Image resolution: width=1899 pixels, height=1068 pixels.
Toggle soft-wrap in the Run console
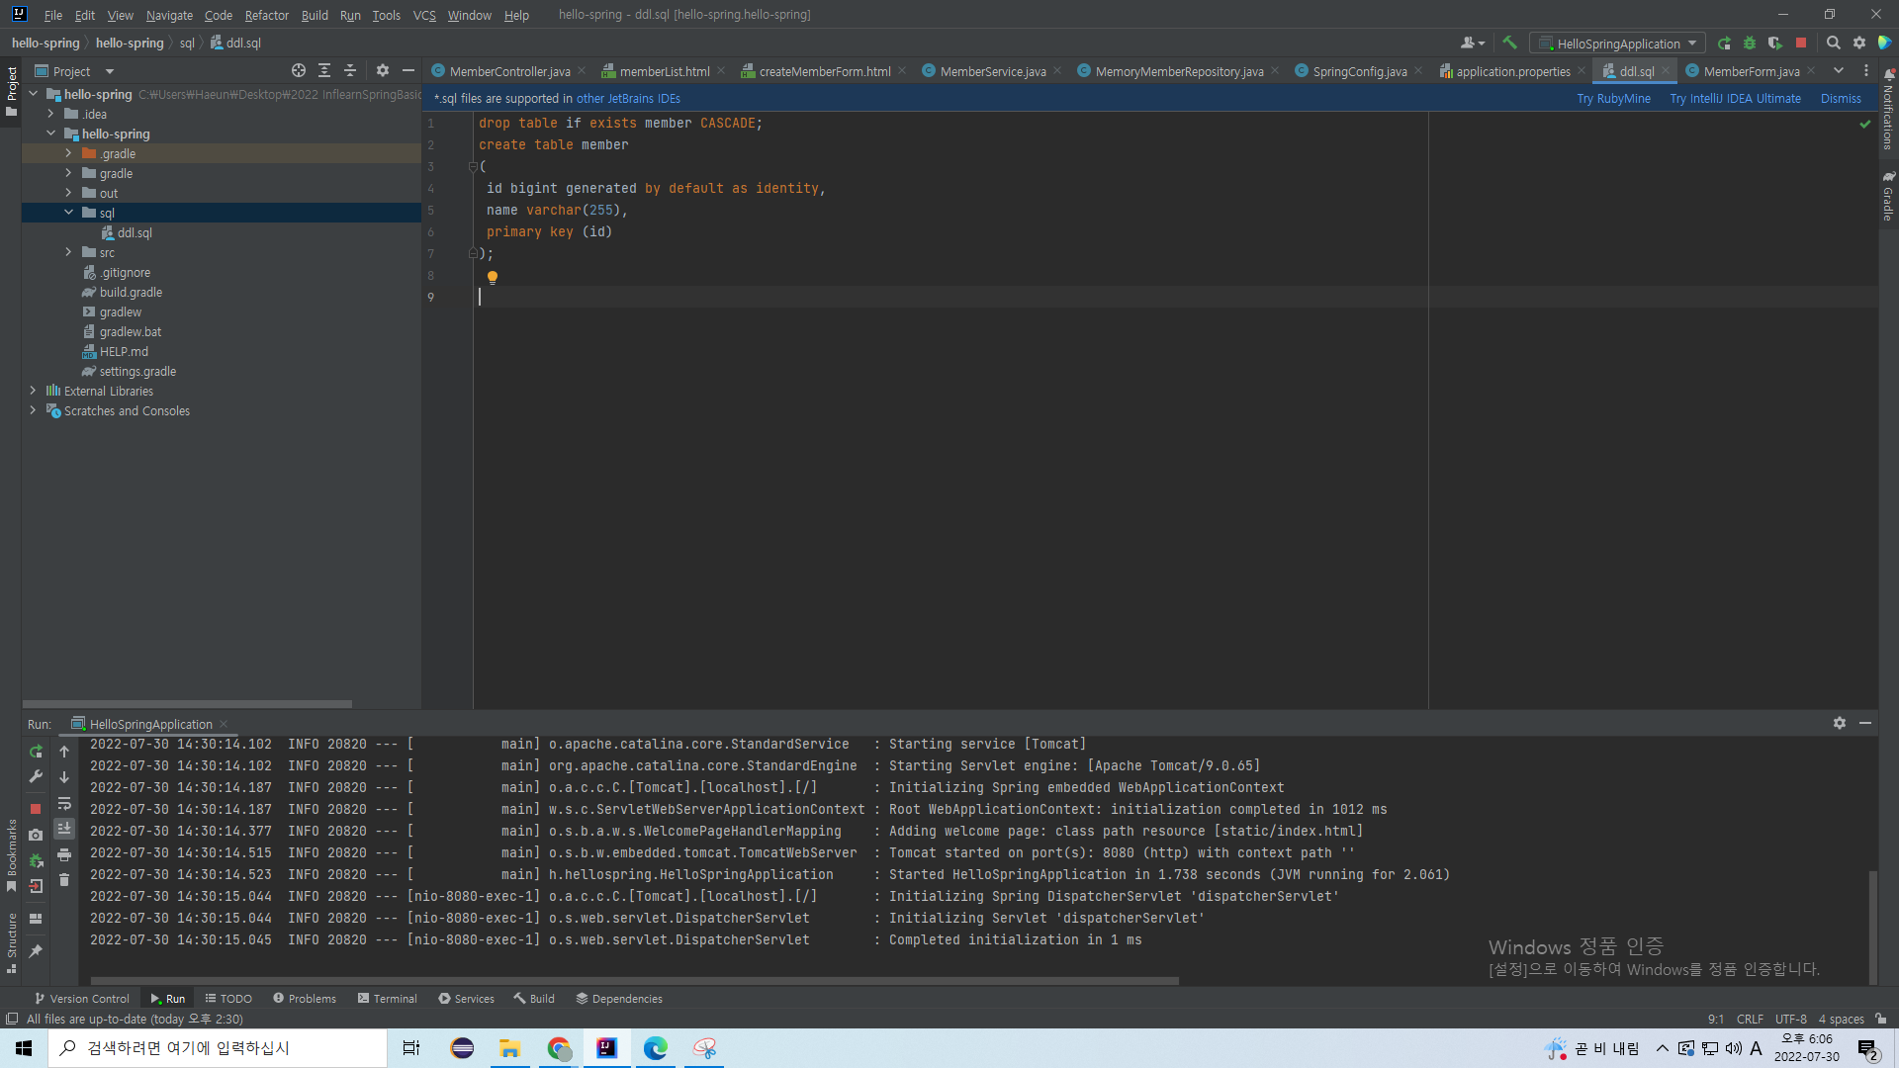pos(64,803)
